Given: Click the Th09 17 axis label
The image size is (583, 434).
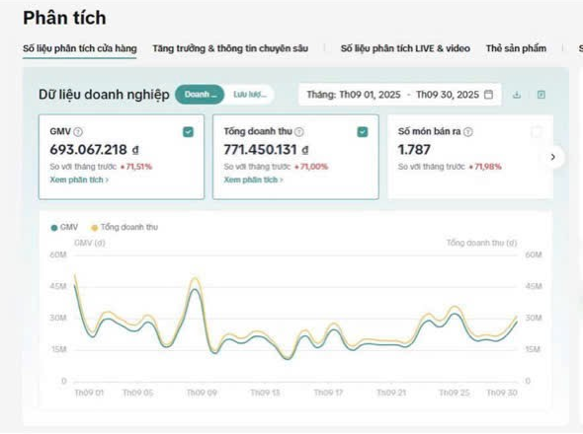Looking at the screenshot, I should [x=328, y=393].
